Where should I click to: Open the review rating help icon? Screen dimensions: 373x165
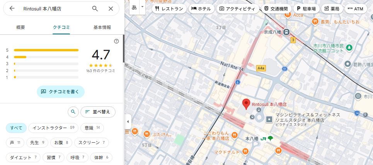pos(116,41)
